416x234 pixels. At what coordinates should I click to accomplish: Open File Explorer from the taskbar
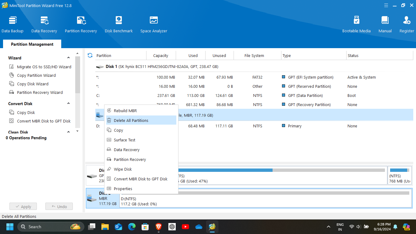pos(105,227)
